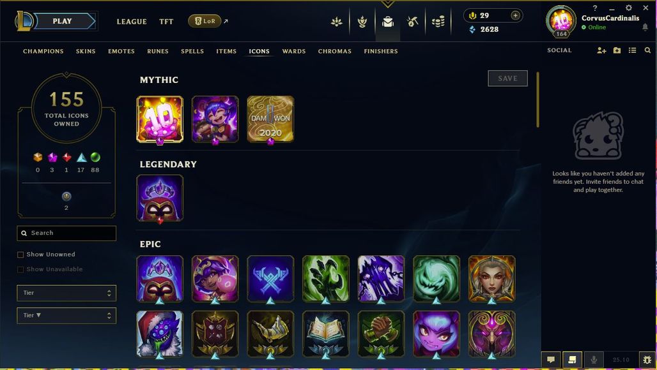
Task: Open the Tier sort order dropdown
Action: 66,316
